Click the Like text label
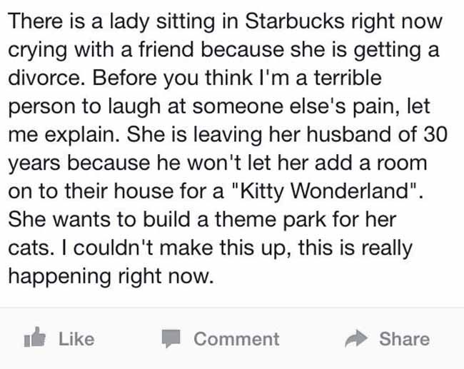This screenshot has height=369, width=464. [x=76, y=339]
